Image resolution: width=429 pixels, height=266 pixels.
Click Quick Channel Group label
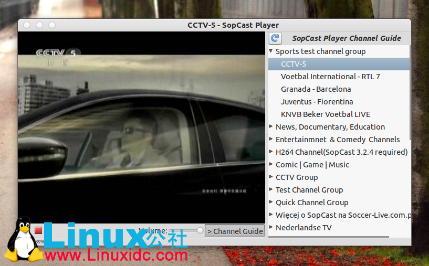pos(312,203)
